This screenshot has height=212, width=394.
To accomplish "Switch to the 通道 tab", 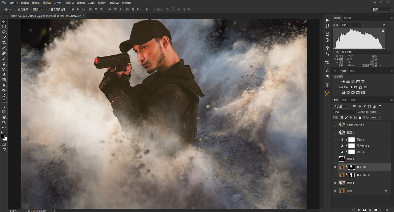I will point(344,100).
